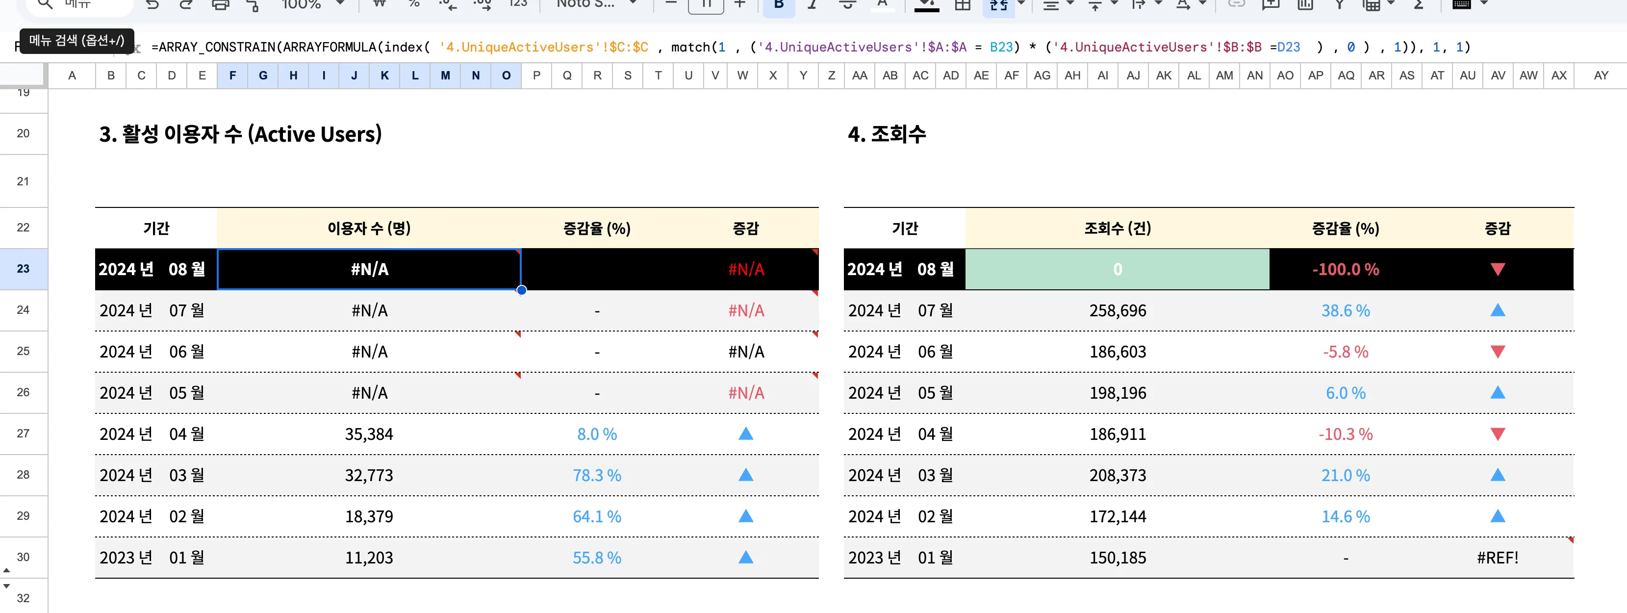Add a comment with the toolbar icon
Screen dimensions: 1627x613
click(x=1271, y=4)
